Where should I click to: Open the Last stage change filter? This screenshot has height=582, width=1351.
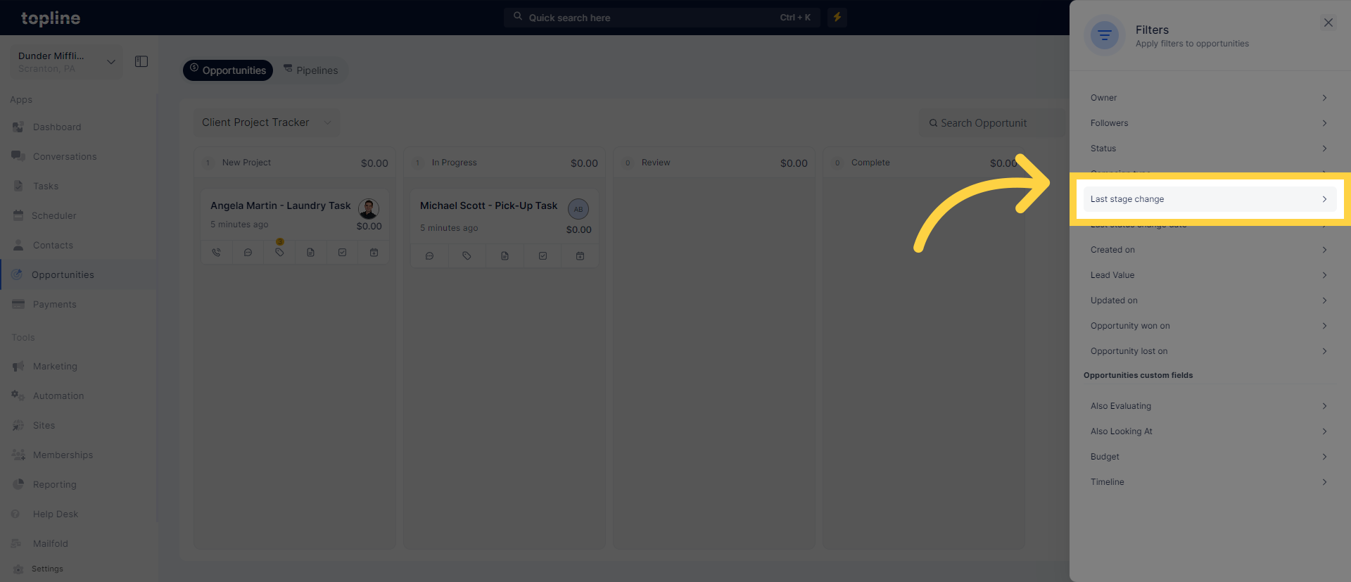click(x=1209, y=199)
